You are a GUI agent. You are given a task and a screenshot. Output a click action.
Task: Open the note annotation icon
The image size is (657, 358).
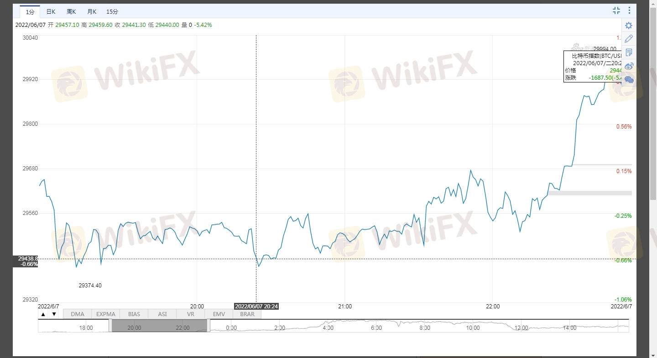(x=629, y=52)
